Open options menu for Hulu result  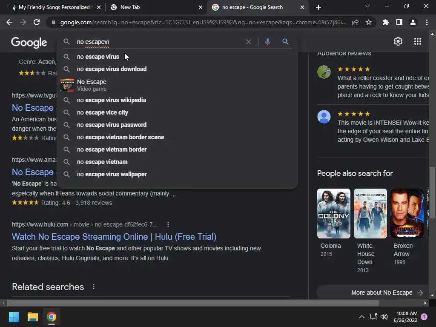click(x=168, y=224)
